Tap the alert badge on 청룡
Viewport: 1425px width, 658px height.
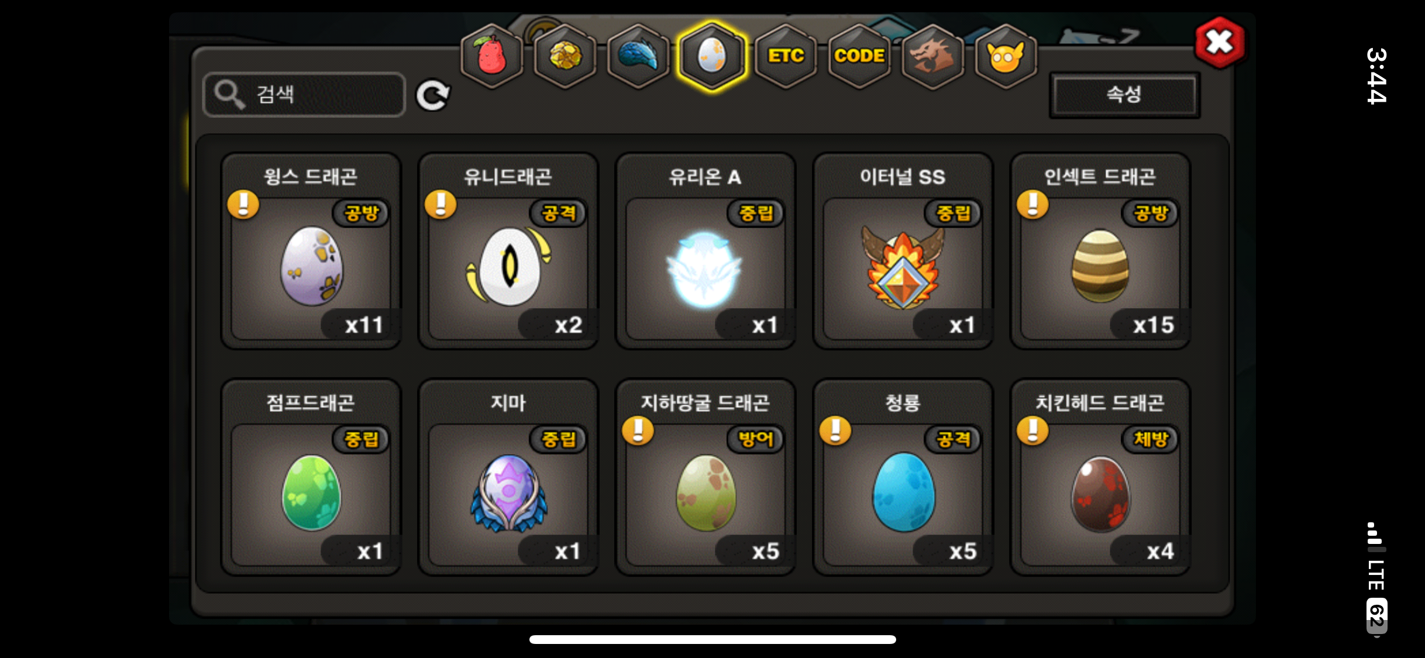coord(835,431)
